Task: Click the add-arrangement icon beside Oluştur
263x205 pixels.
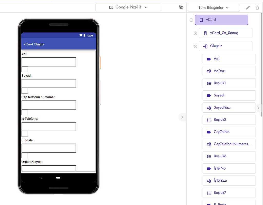Action: point(205,46)
